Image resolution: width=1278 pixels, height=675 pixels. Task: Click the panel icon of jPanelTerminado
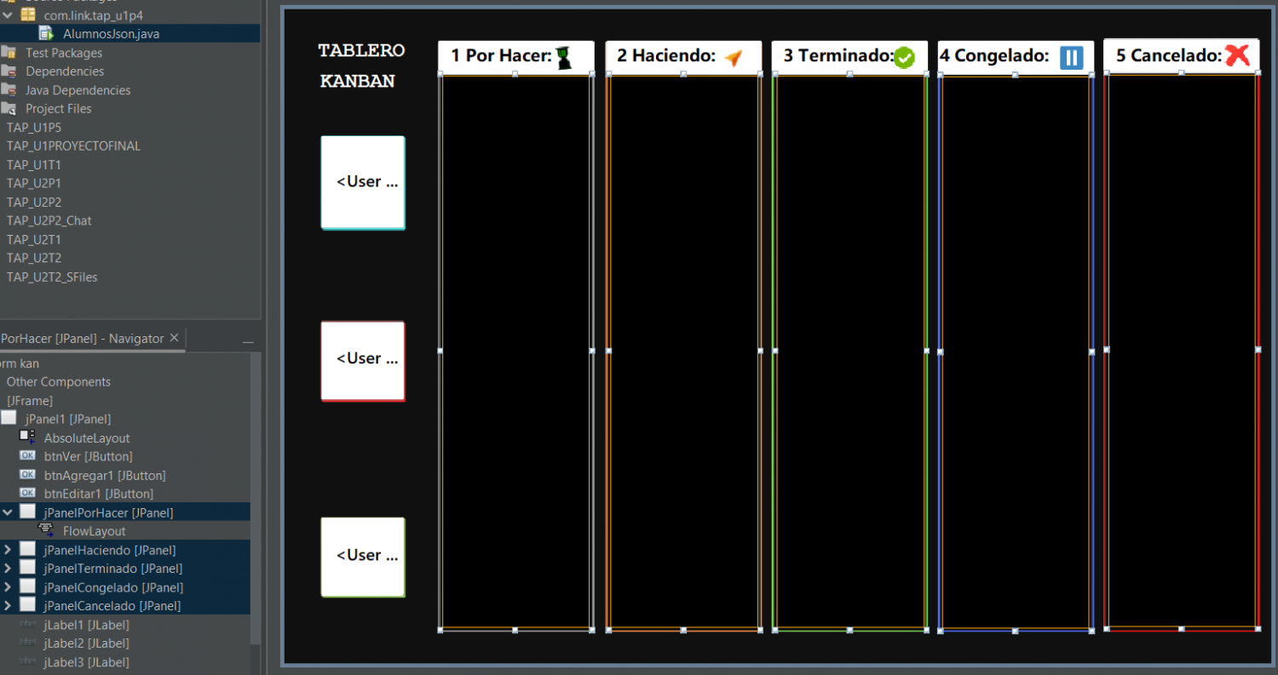(27, 569)
